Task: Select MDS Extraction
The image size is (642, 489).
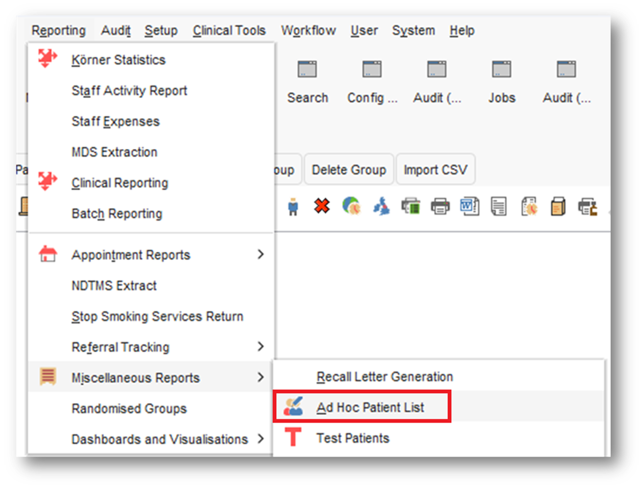Action: 151,152
